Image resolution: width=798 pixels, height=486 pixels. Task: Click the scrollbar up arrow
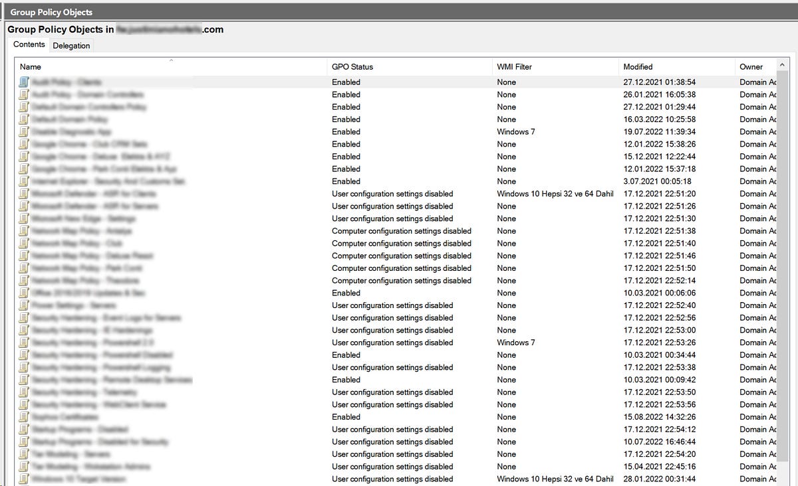(783, 65)
